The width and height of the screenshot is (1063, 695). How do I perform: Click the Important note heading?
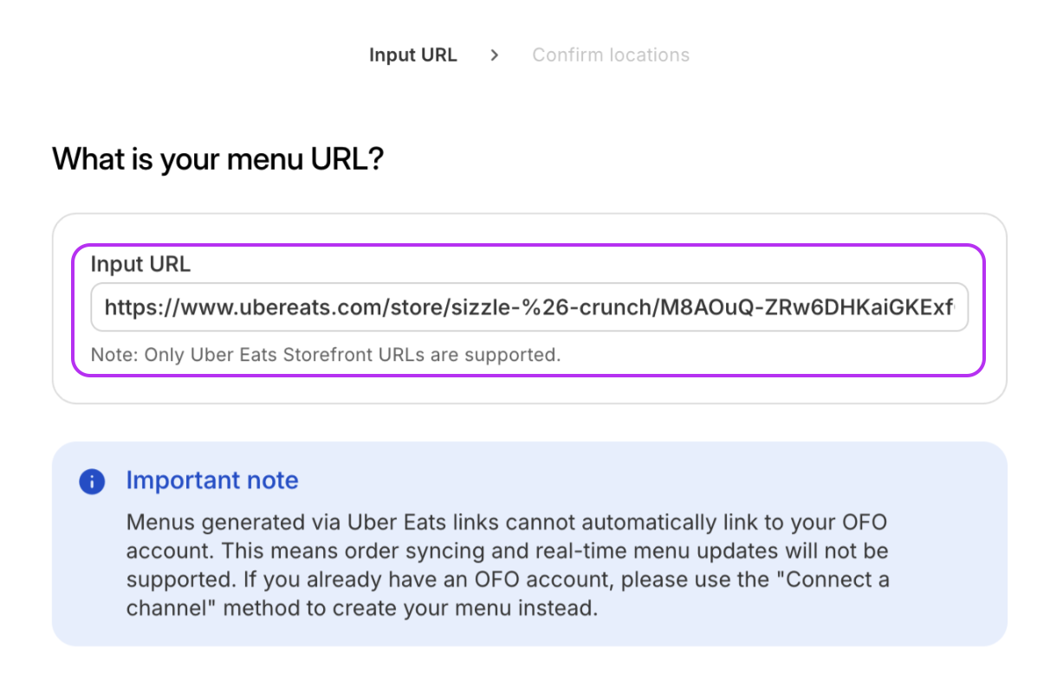(212, 480)
